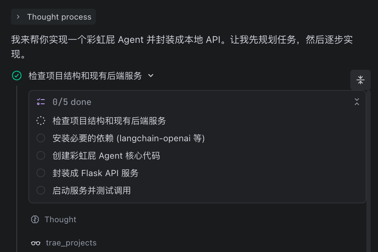Click the green completed task checkmark icon
Image resolution: width=378 pixels, height=252 pixels.
(17, 76)
